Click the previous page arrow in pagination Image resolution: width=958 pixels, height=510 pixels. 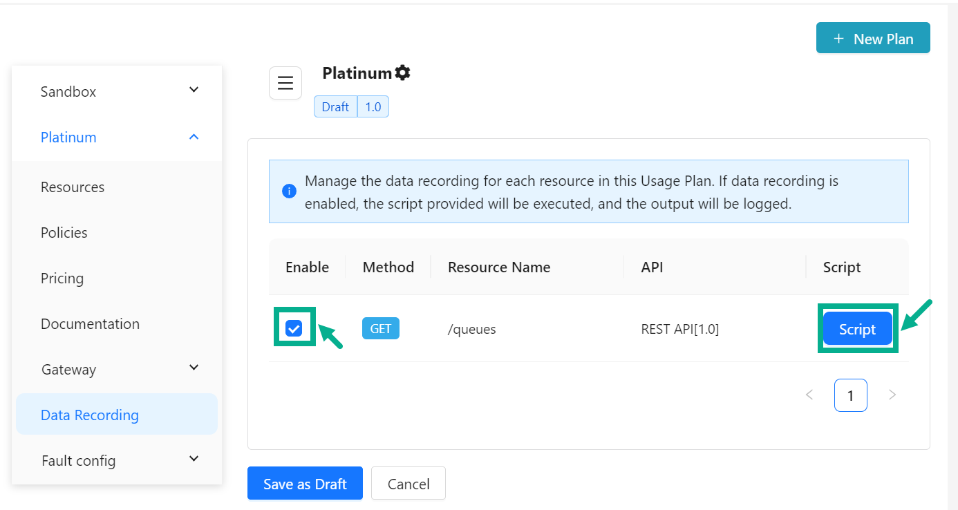pos(809,395)
